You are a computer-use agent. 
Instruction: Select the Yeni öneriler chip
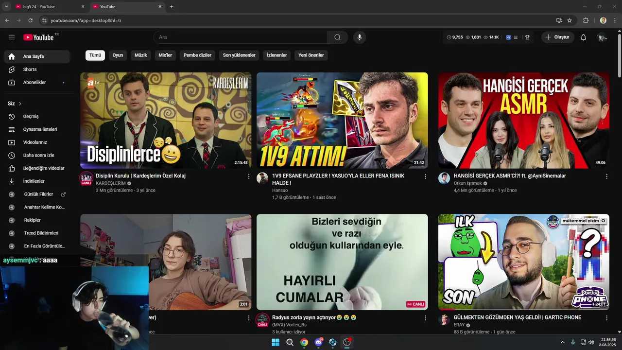[x=311, y=55]
